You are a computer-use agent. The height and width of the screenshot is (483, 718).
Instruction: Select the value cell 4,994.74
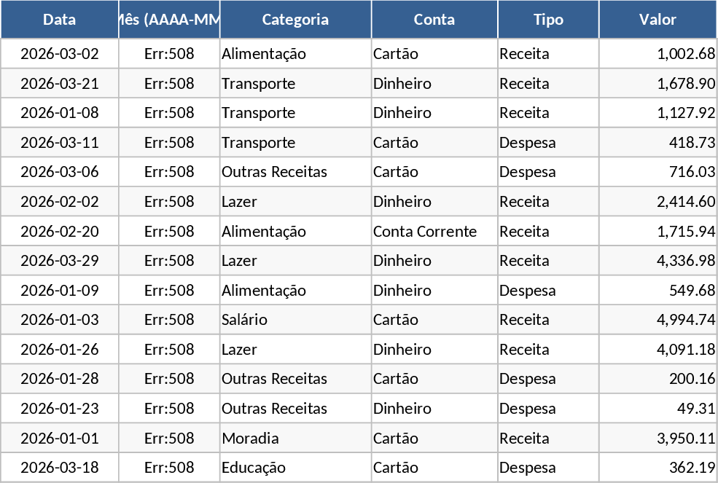tap(685, 320)
